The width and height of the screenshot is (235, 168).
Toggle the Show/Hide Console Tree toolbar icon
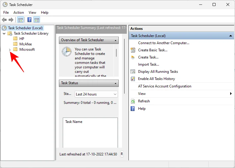click(20, 20)
